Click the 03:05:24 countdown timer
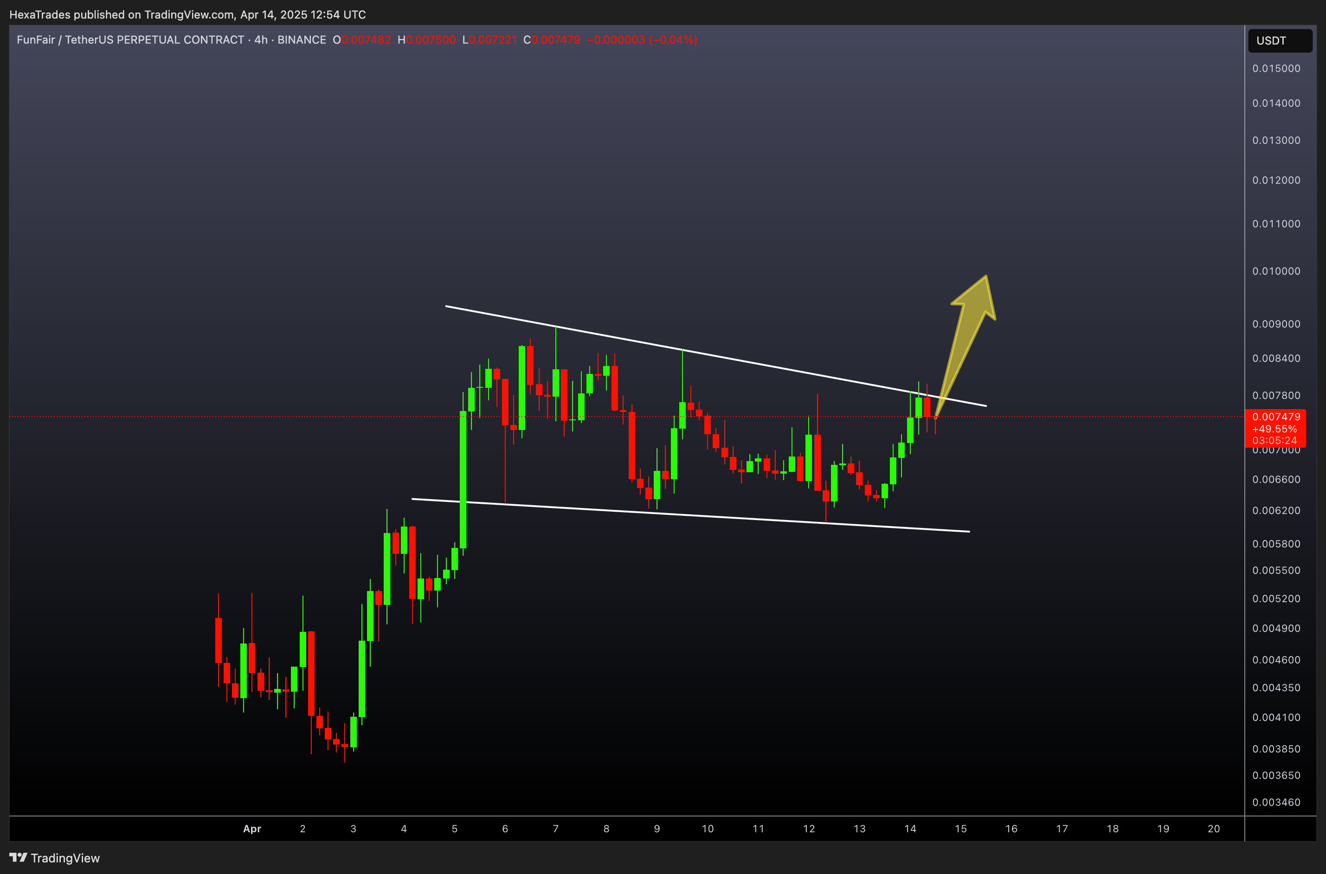 [x=1274, y=440]
